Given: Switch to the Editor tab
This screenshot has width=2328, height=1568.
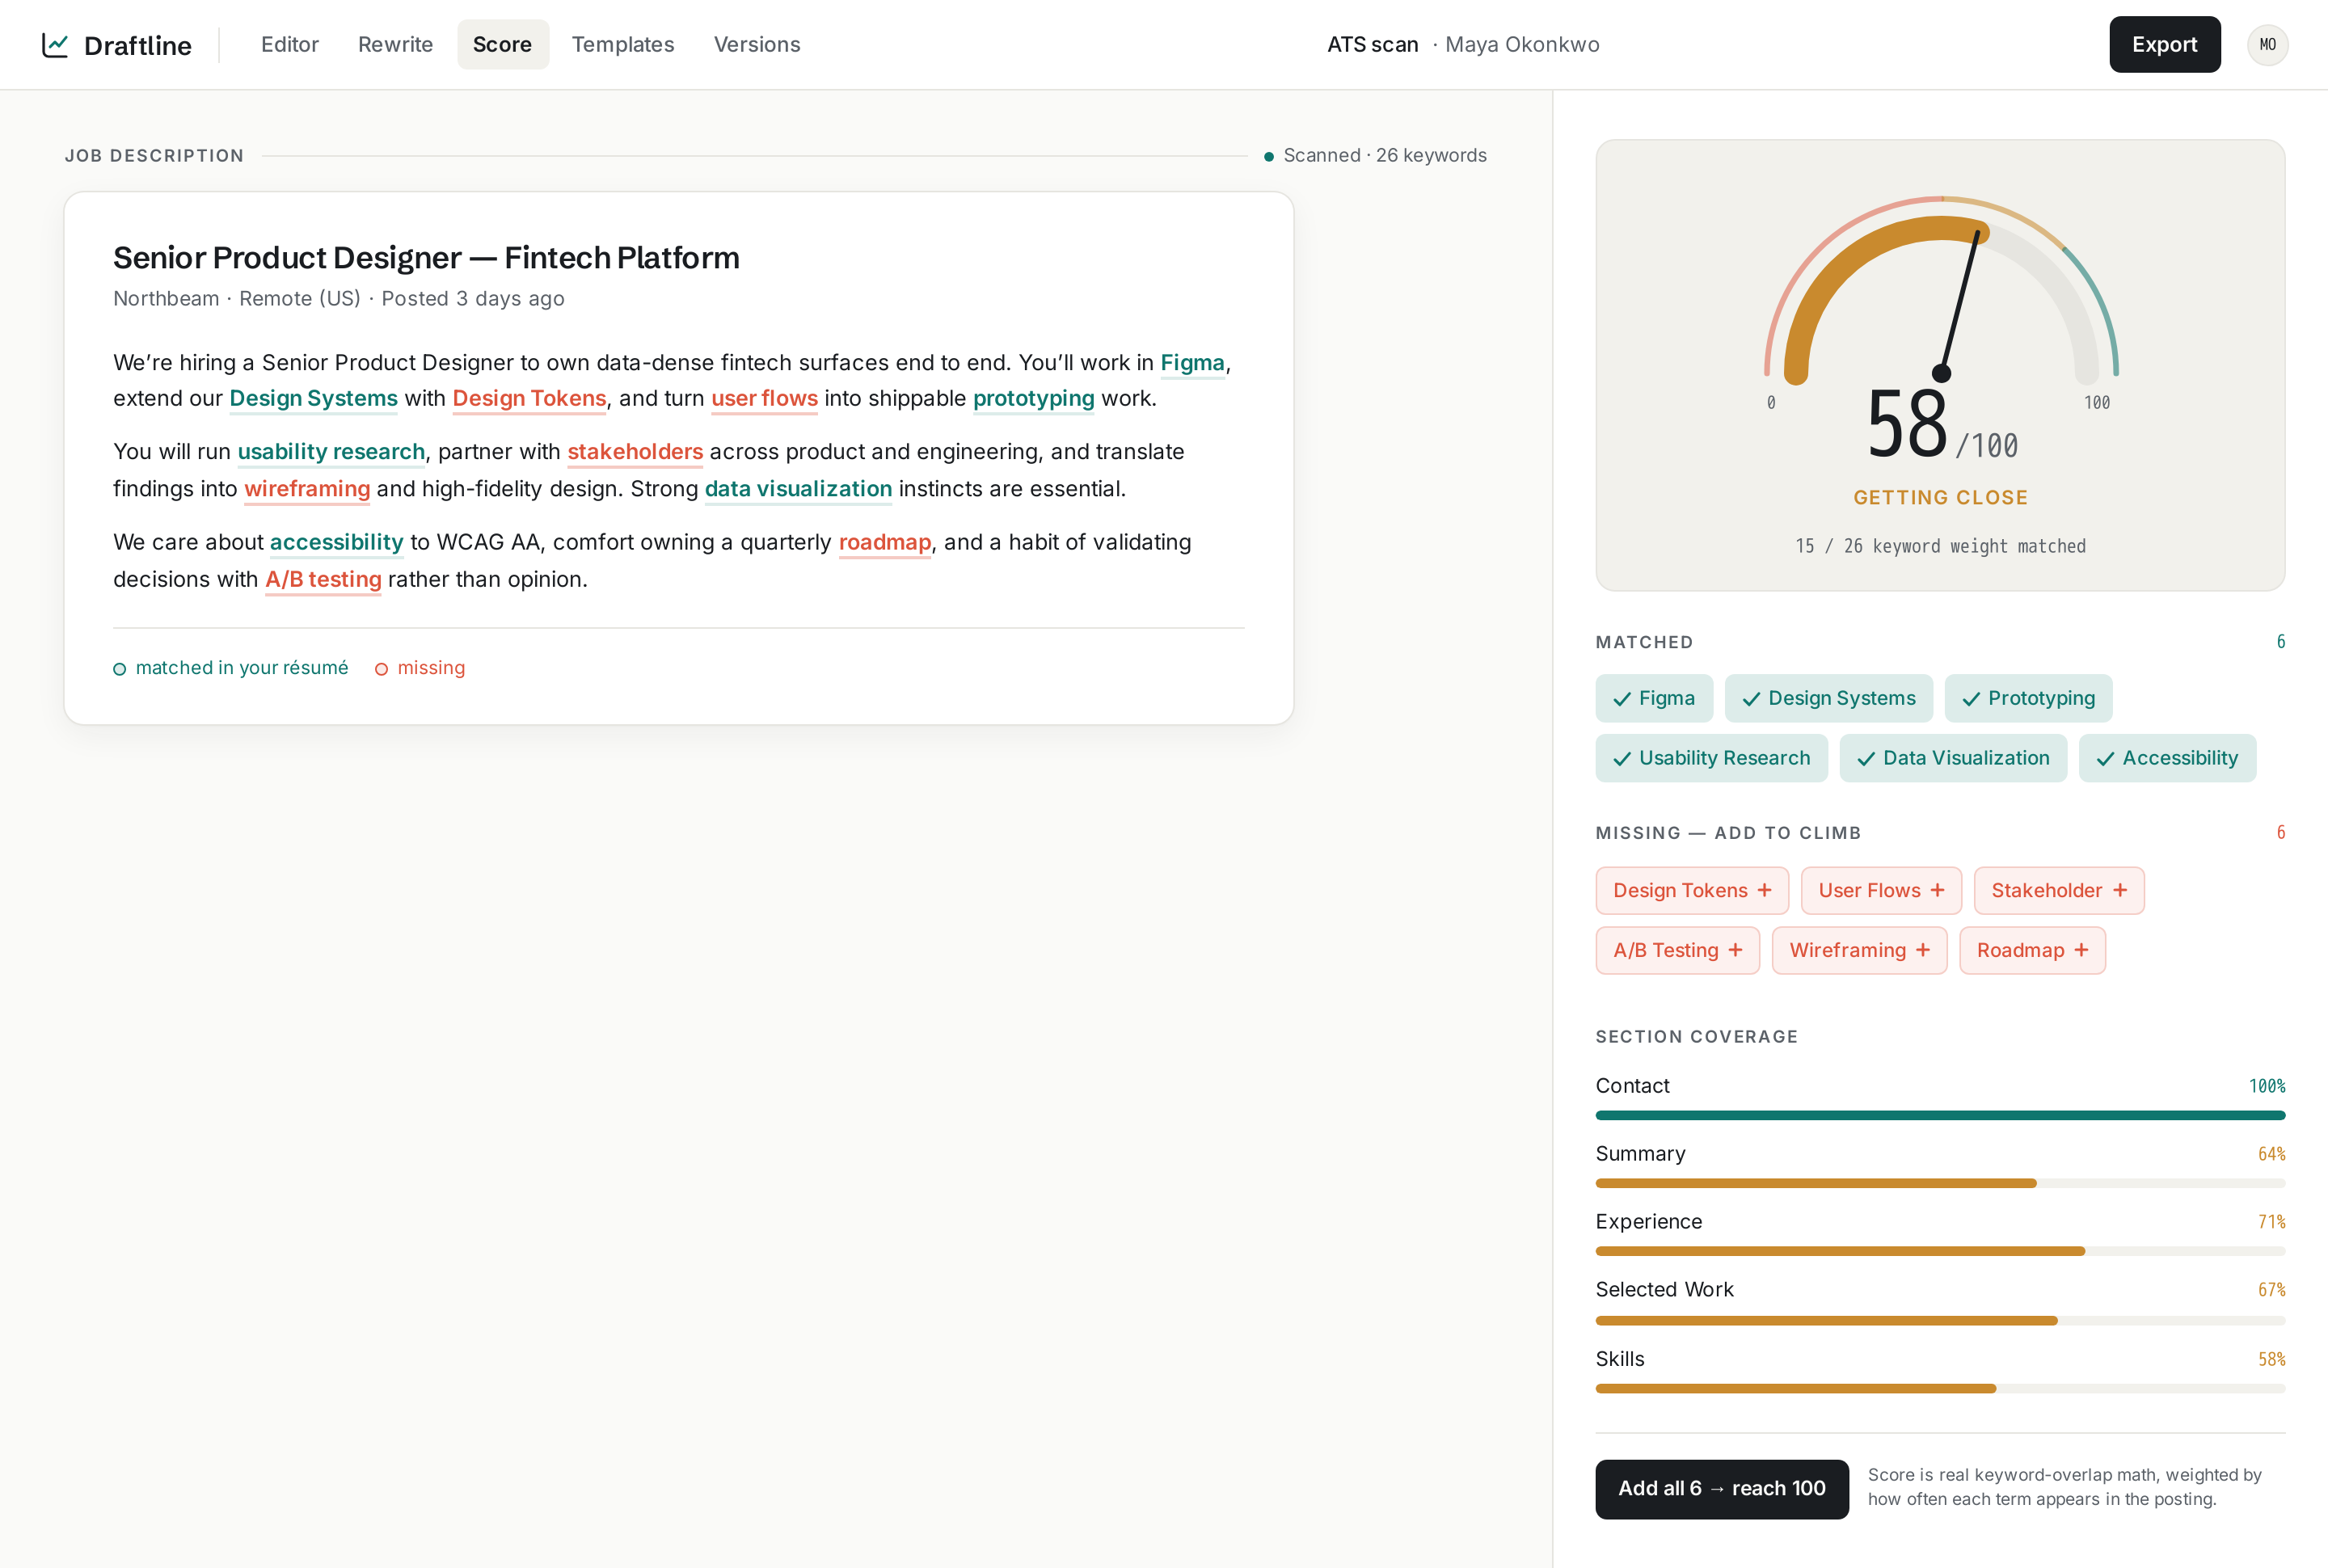Looking at the screenshot, I should point(290,45).
